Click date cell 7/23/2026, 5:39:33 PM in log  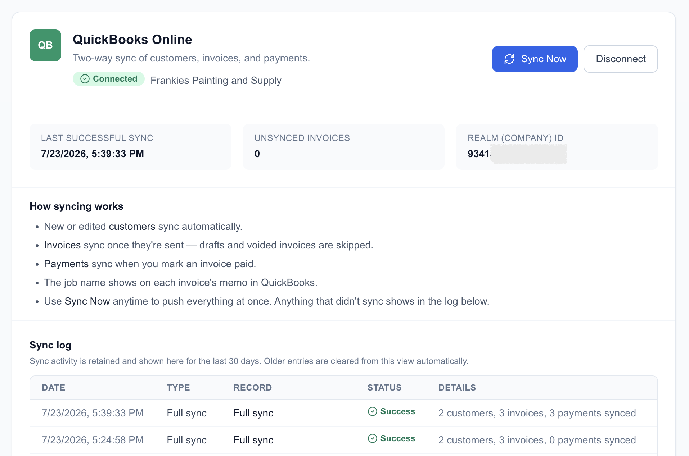(93, 413)
